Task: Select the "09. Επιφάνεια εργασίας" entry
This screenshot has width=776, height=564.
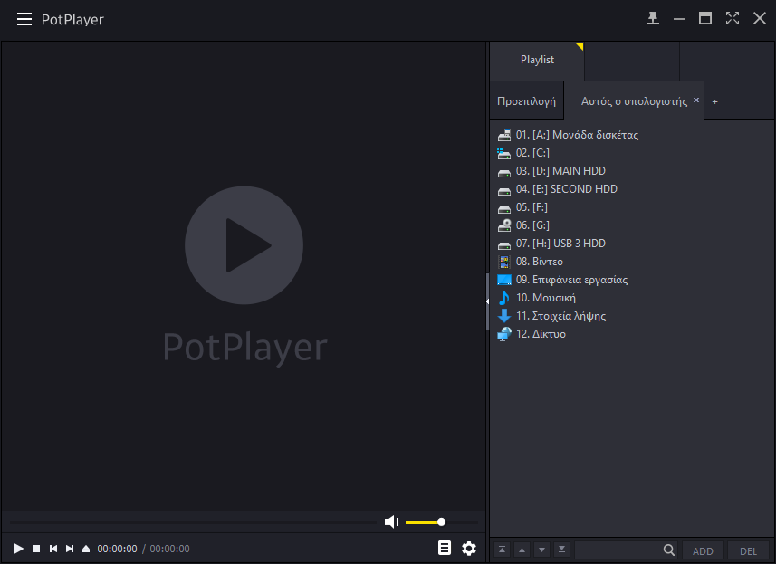Action: [571, 280]
